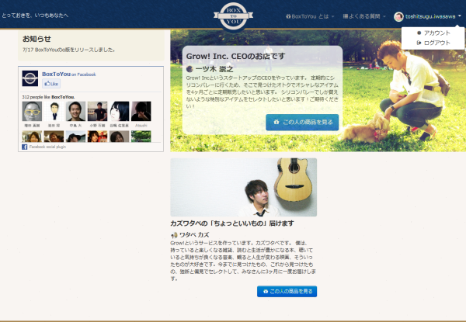Click the '312 people like BoxToYou' text
Screen dimensions: 466x322
pyautogui.click(x=48, y=97)
